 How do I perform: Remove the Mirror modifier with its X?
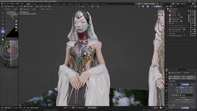(x=192, y=85)
